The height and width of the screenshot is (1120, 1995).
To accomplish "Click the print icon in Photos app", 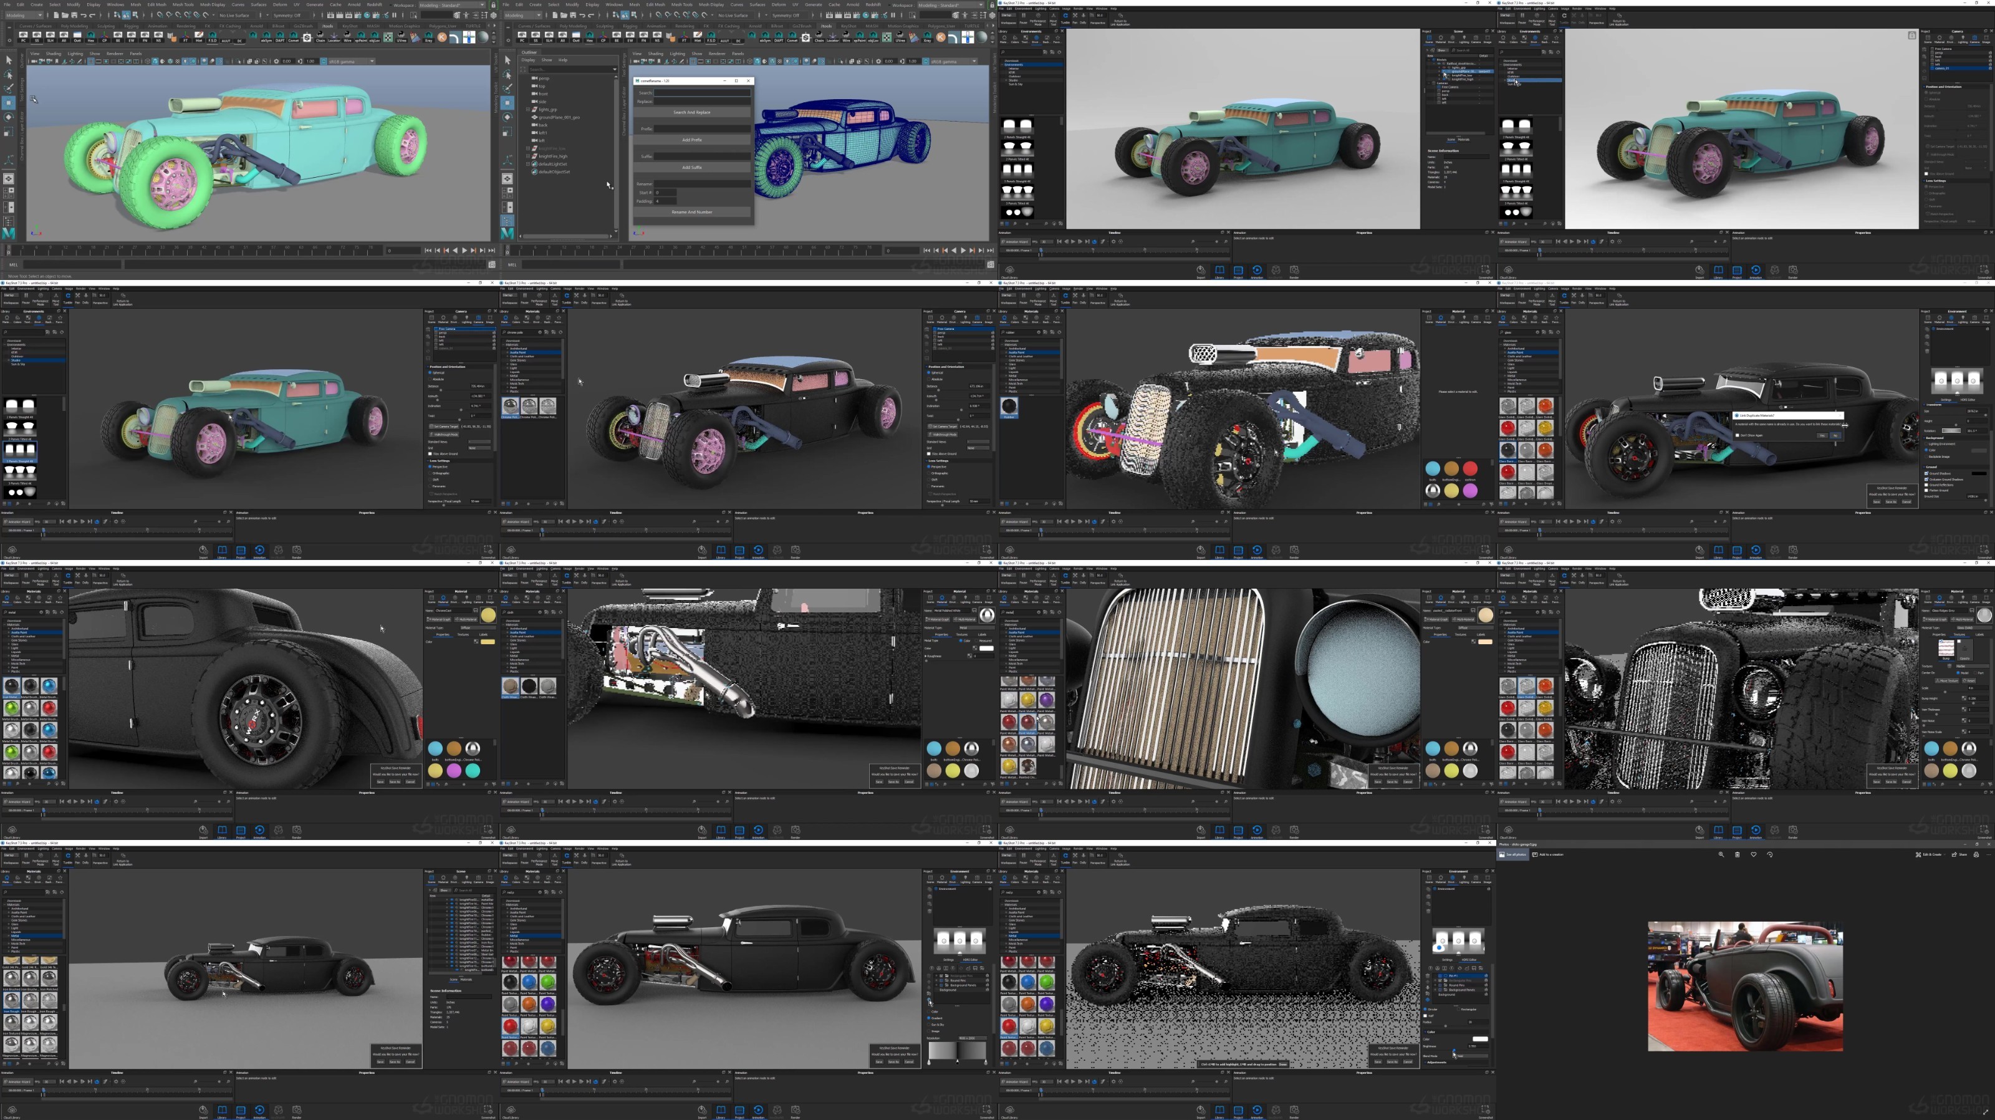I will click(x=1976, y=854).
